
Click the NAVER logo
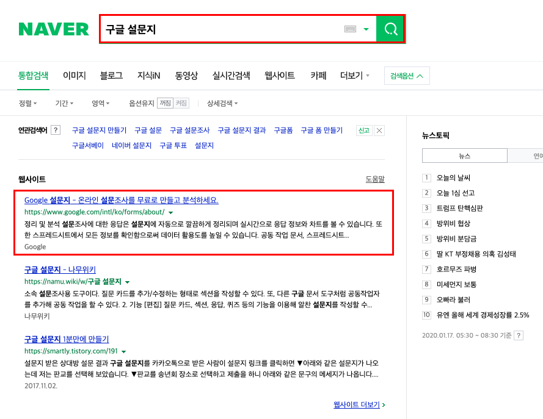click(x=54, y=29)
